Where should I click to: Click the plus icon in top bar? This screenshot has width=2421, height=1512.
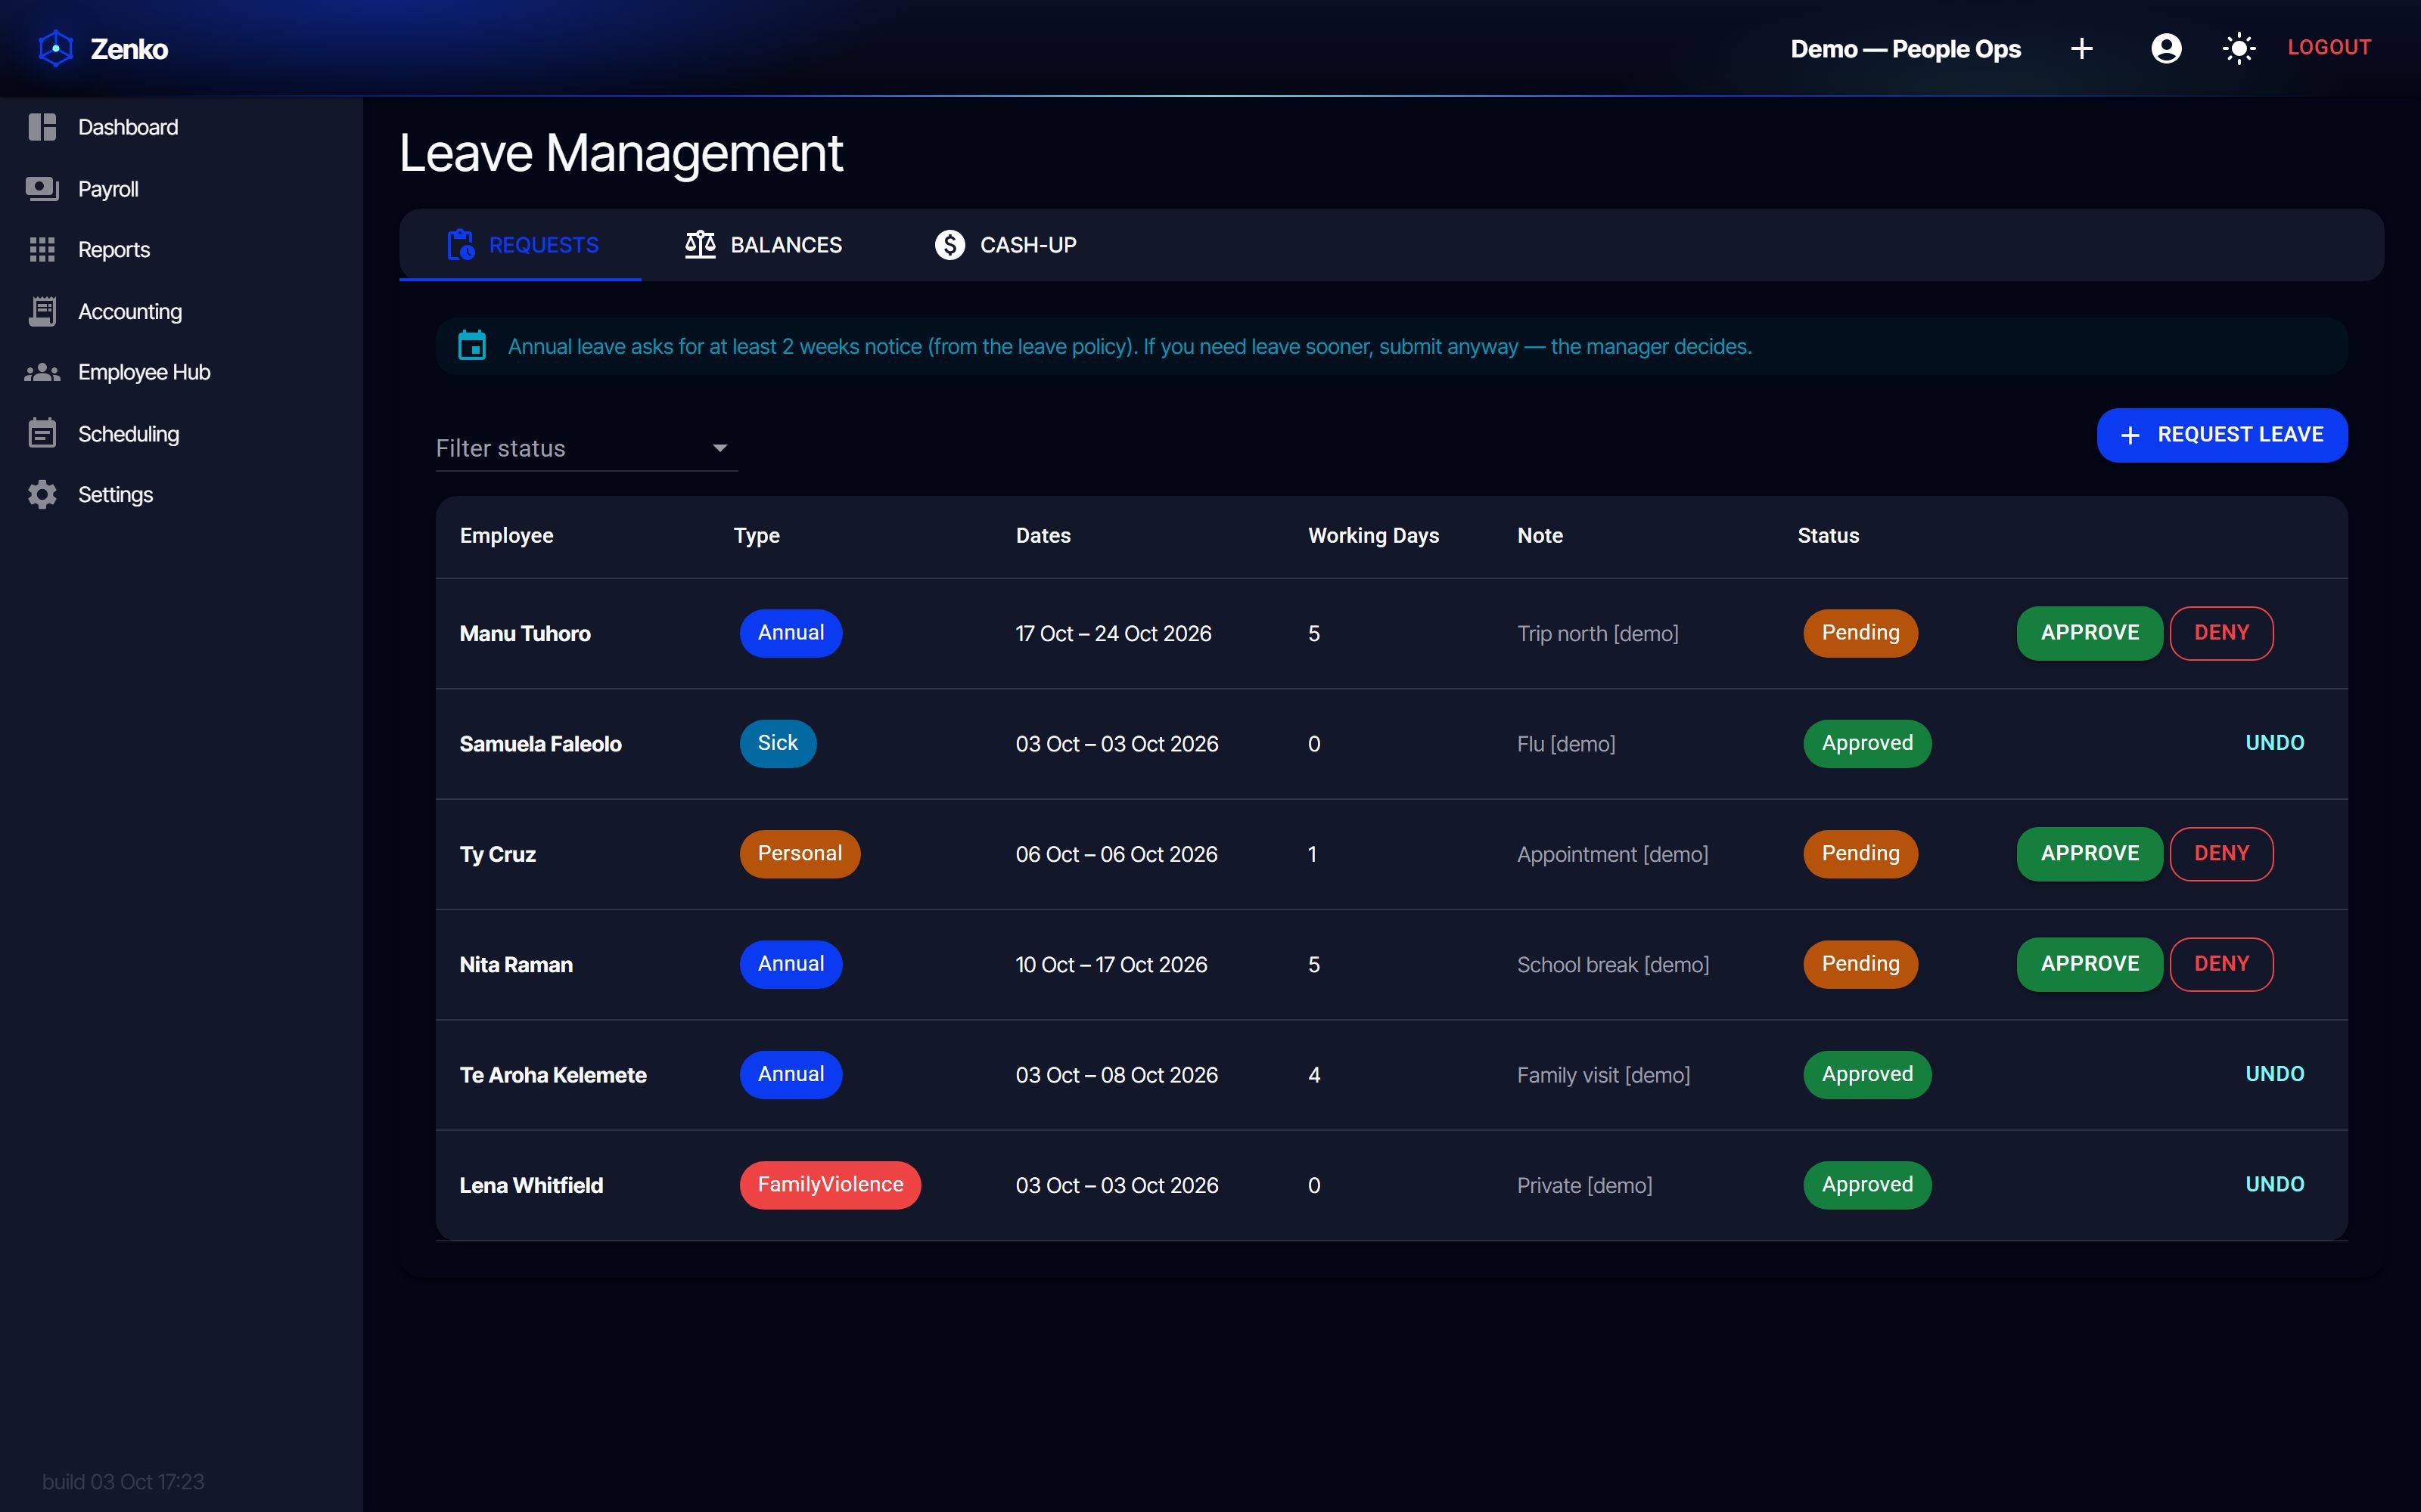pos(2082,48)
